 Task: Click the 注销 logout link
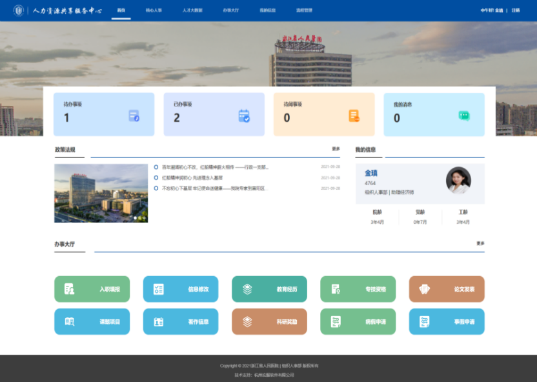[515, 11]
